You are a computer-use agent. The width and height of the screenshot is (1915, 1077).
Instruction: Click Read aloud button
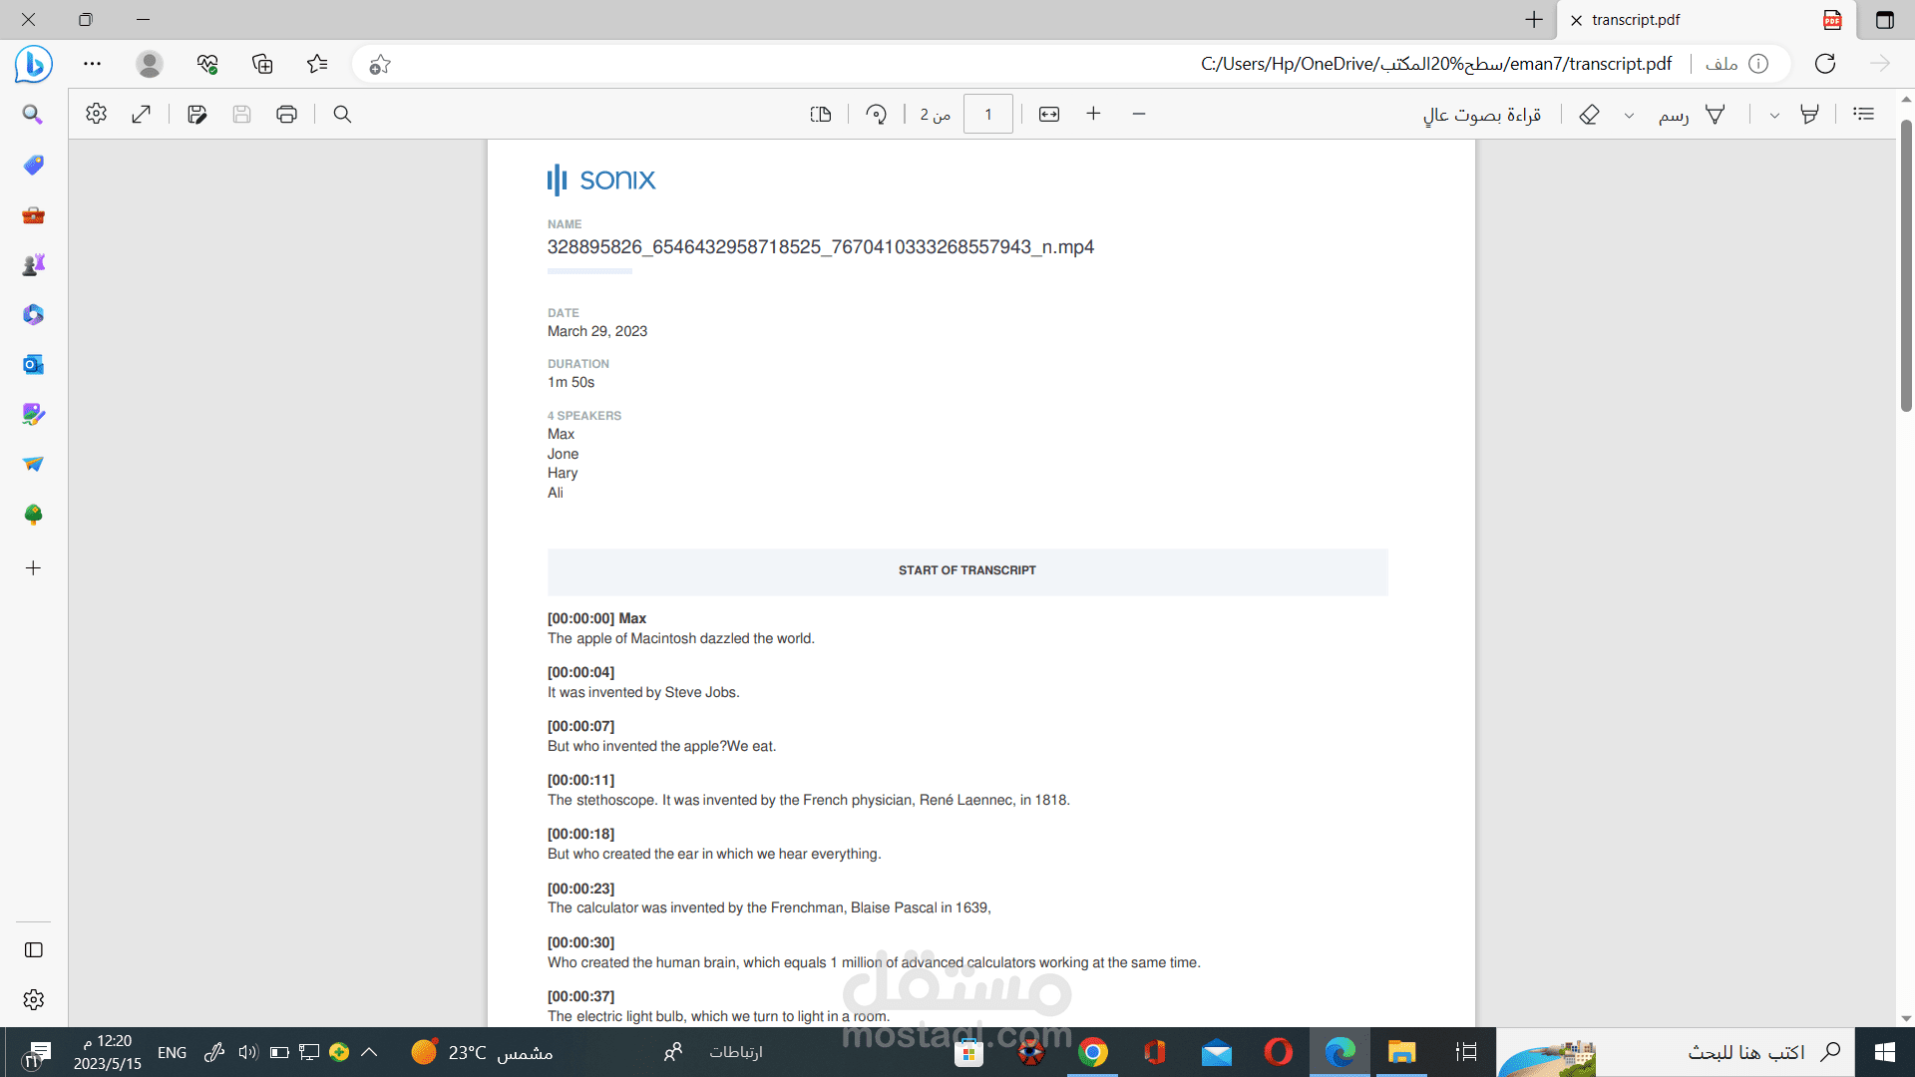coord(1481,115)
